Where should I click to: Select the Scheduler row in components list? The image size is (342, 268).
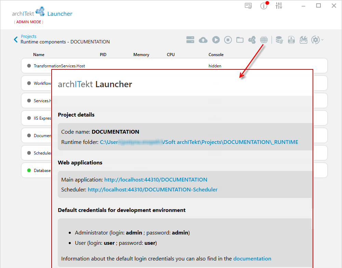(x=174, y=153)
